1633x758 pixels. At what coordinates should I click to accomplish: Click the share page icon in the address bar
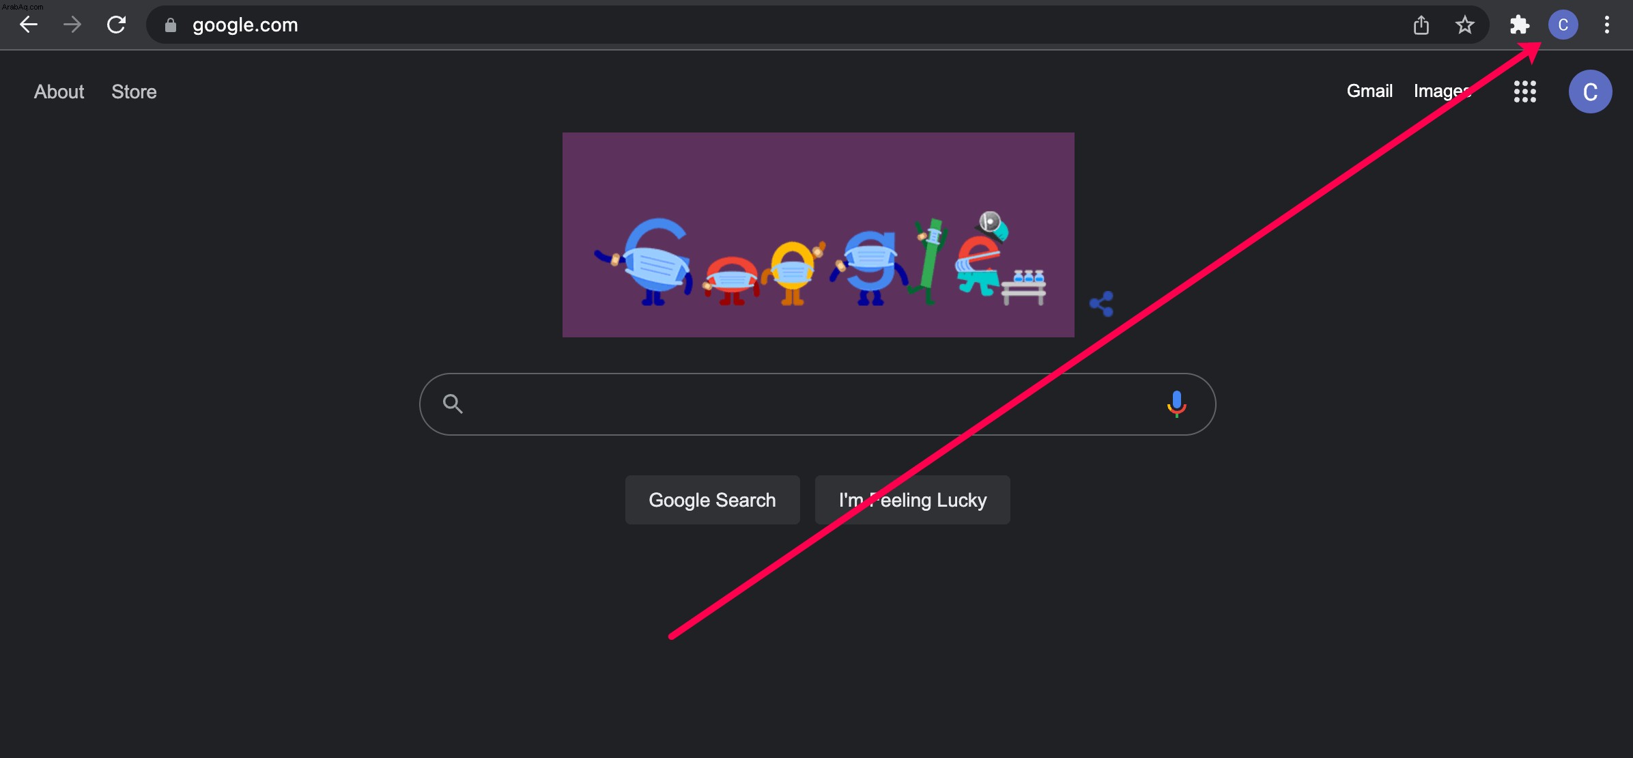[x=1421, y=25]
